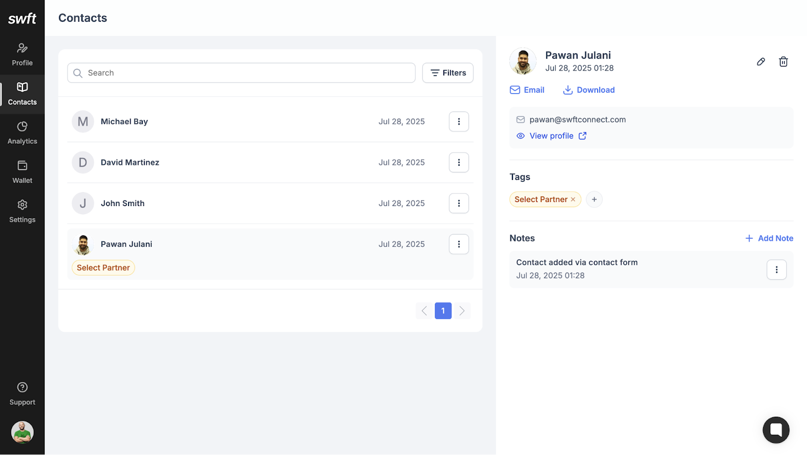This screenshot has width=807, height=455.
Task: Open options menu for John Smith
Action: pyautogui.click(x=458, y=203)
